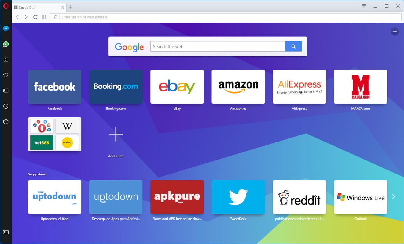Expand the tab menu in title bar
The image size is (404, 244).
coord(364,6)
